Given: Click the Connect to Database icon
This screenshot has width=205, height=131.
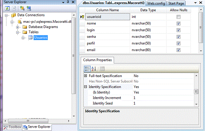Looking at the screenshot, I should 22,8.
